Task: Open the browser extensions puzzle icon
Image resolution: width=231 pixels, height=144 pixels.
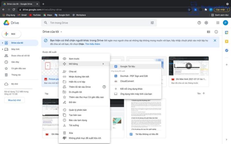Action: [x=206, y=10]
